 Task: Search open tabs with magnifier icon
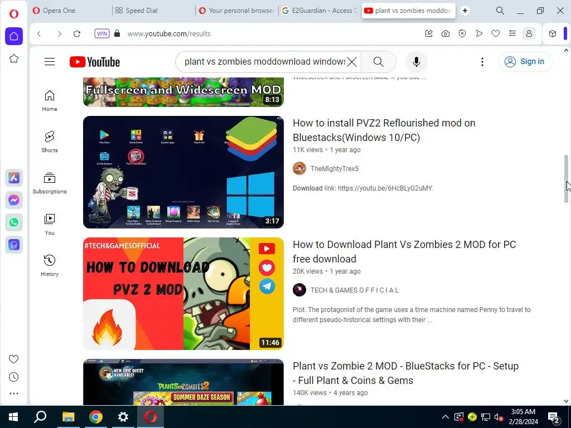pyautogui.click(x=500, y=11)
